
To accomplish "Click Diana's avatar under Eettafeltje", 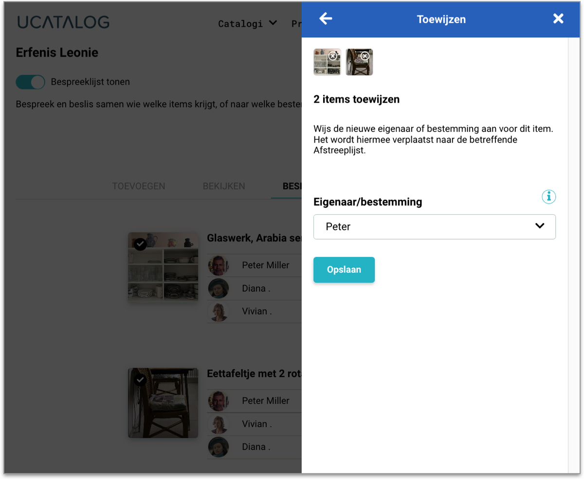I will coord(219,447).
